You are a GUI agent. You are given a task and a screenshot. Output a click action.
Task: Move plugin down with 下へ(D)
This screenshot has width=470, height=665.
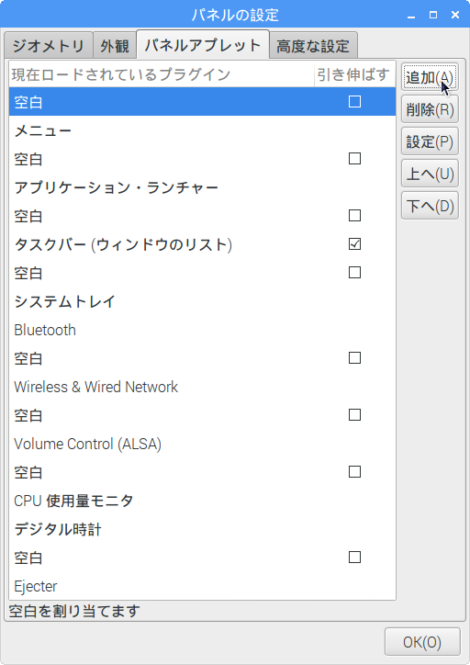click(x=430, y=206)
